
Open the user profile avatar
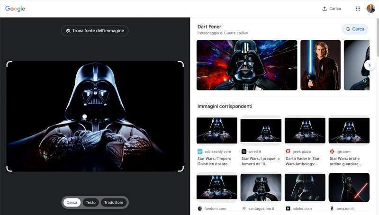click(x=370, y=9)
